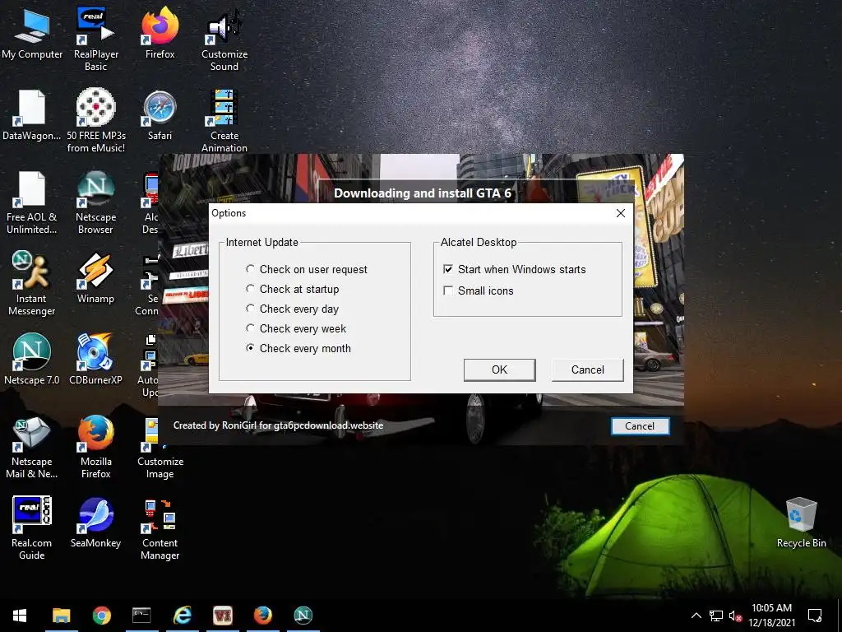Select Check on user request option
This screenshot has height=632, width=842.
point(307,269)
